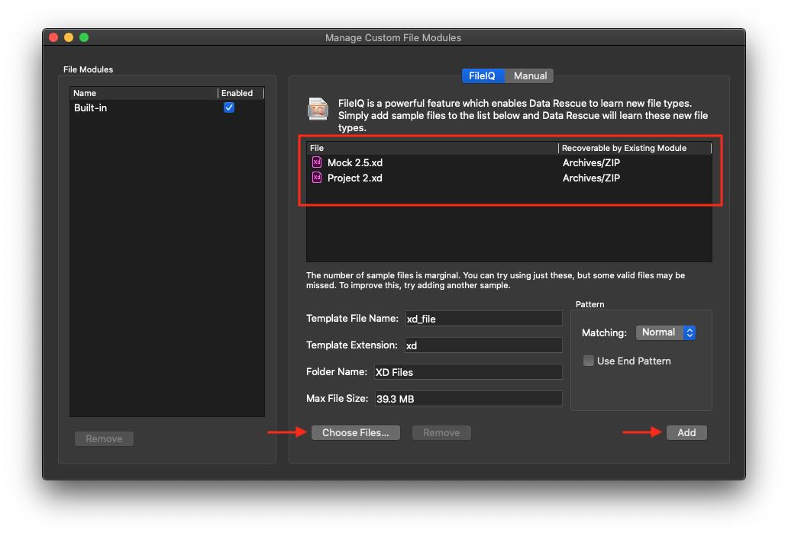Click the Template File Name field
Screen dimensions: 788x536
click(x=482, y=319)
